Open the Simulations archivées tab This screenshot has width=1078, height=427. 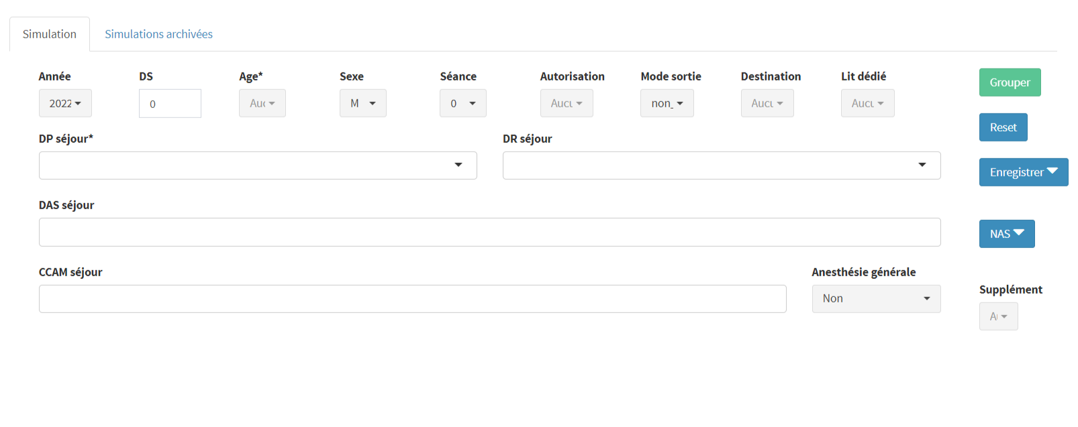tap(158, 34)
